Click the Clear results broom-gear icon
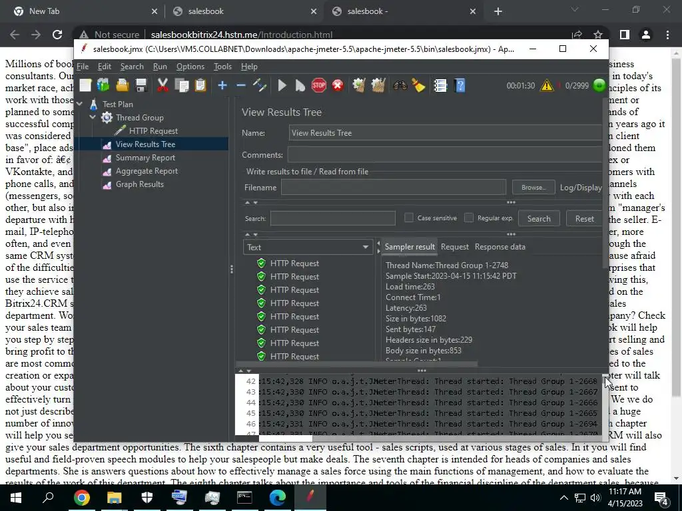The image size is (682, 511). point(359,85)
